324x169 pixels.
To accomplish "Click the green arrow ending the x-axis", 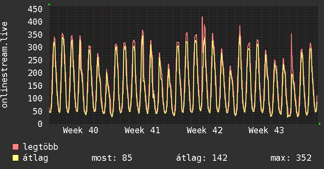I will click(320, 124).
